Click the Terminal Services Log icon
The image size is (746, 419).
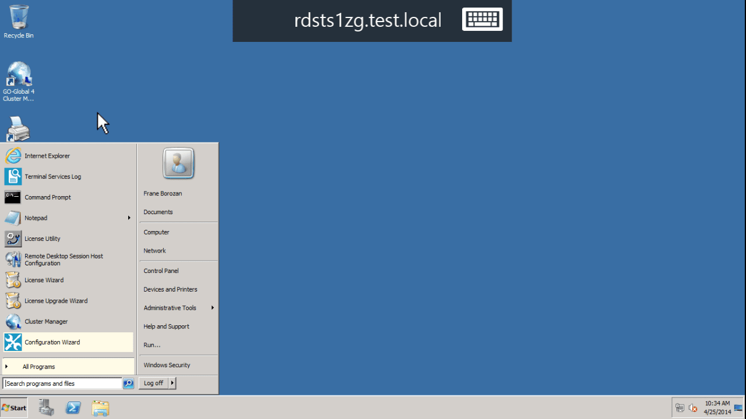13,176
